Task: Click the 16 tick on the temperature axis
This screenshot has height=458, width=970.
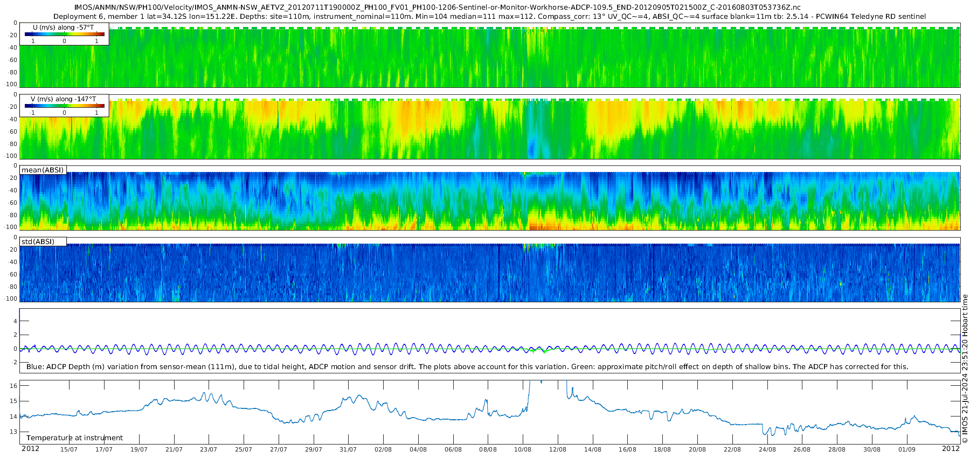Action: click(14, 386)
